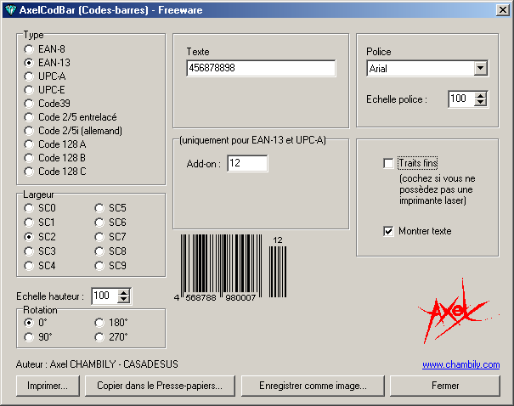This screenshot has width=514, height=406.
Task: Click the Add-on input field
Action: click(x=247, y=163)
